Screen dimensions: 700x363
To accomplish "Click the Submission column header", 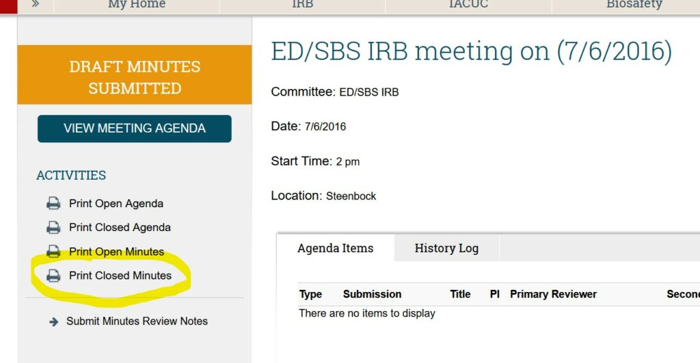I will 372,294.
